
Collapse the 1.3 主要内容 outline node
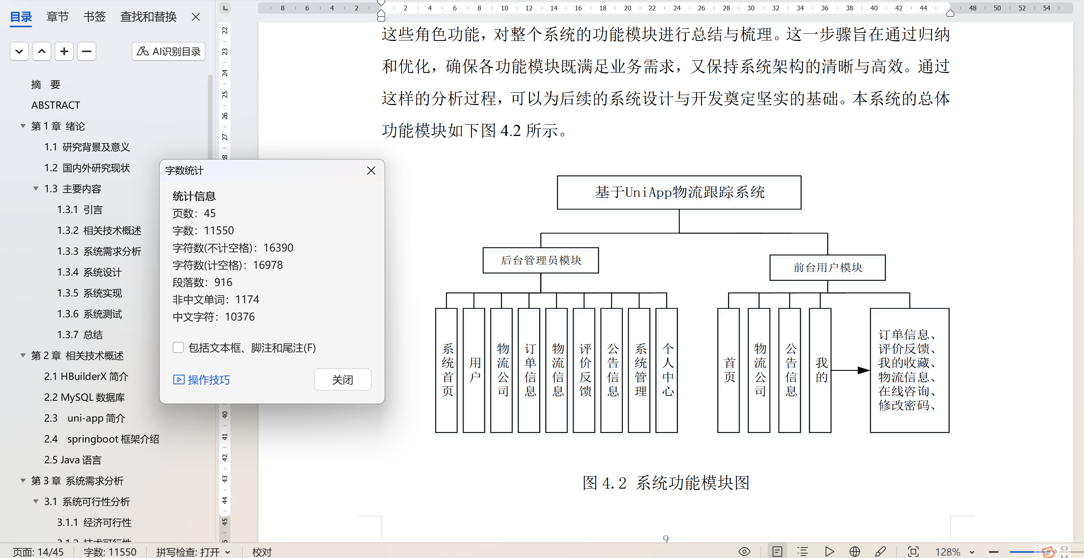tap(36, 189)
